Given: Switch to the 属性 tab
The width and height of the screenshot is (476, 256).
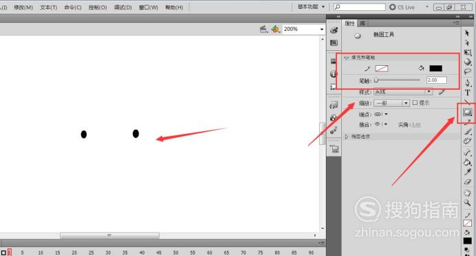Looking at the screenshot, I should (x=349, y=23).
